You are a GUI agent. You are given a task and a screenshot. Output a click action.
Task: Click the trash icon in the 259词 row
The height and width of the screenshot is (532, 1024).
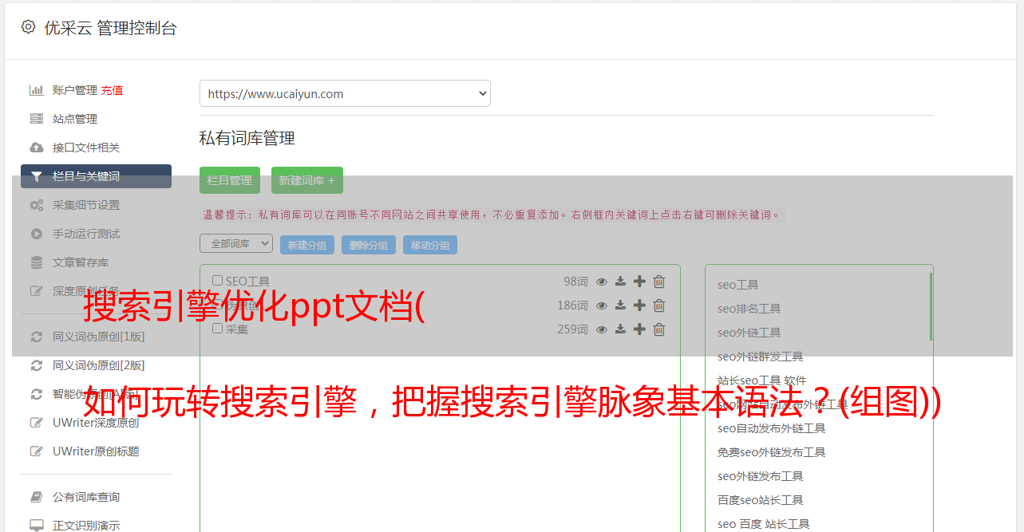(x=659, y=329)
